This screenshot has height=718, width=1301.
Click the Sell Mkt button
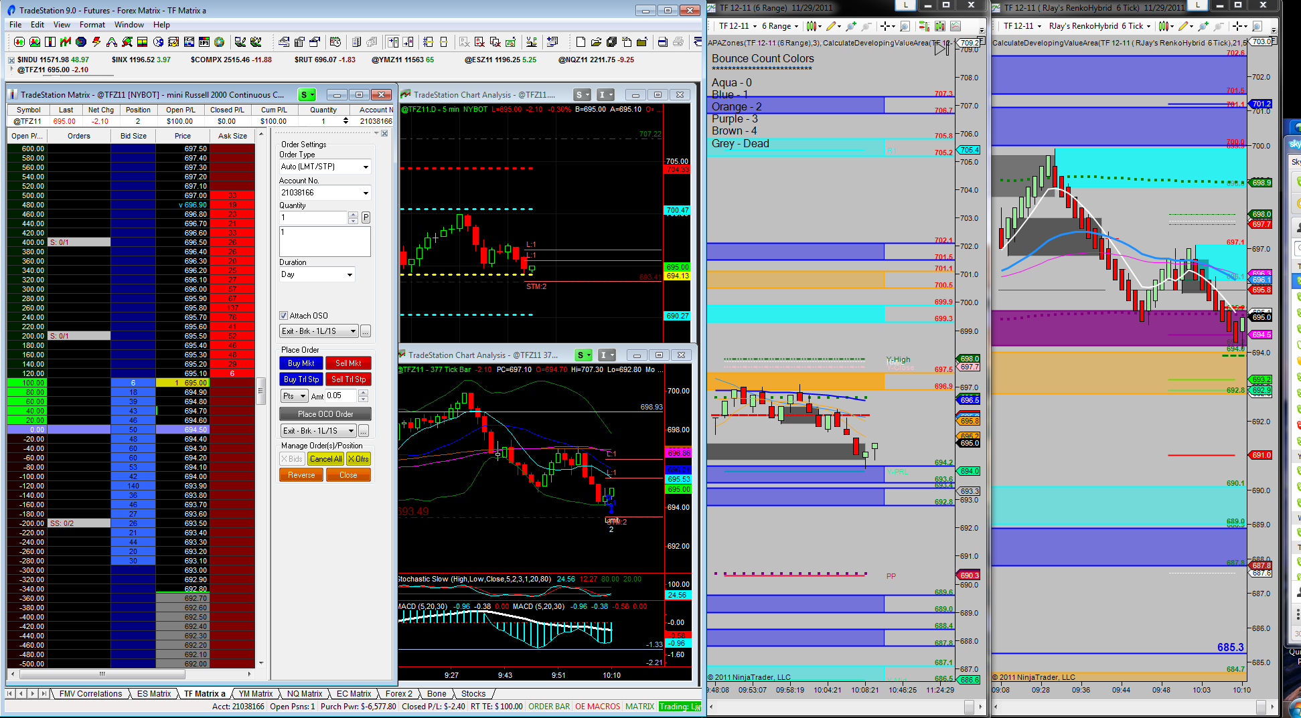348,363
